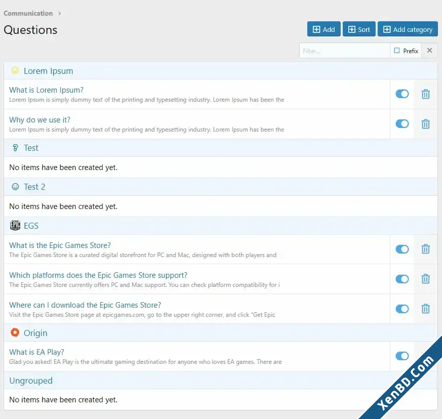Delete What is the Epic Games Store? question
Image resolution: width=442 pixels, height=419 pixels.
(x=425, y=249)
